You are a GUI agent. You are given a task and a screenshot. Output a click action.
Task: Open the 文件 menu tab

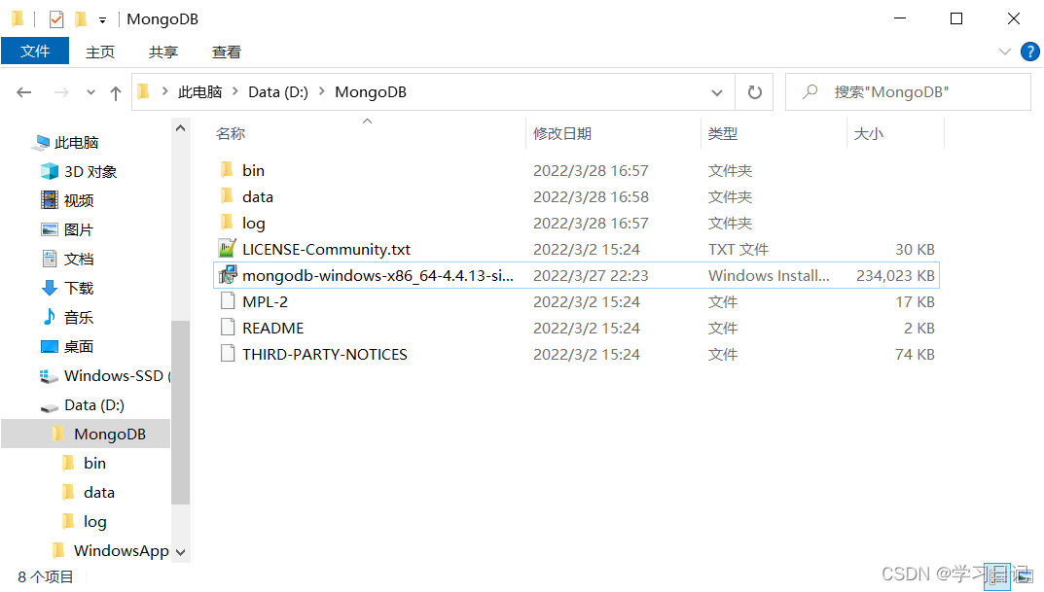35,52
